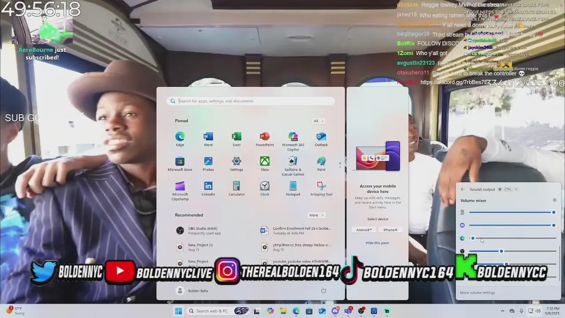Open Microsoft 365 Copilot app
This screenshot has height=318, width=565.
pyautogui.click(x=293, y=141)
